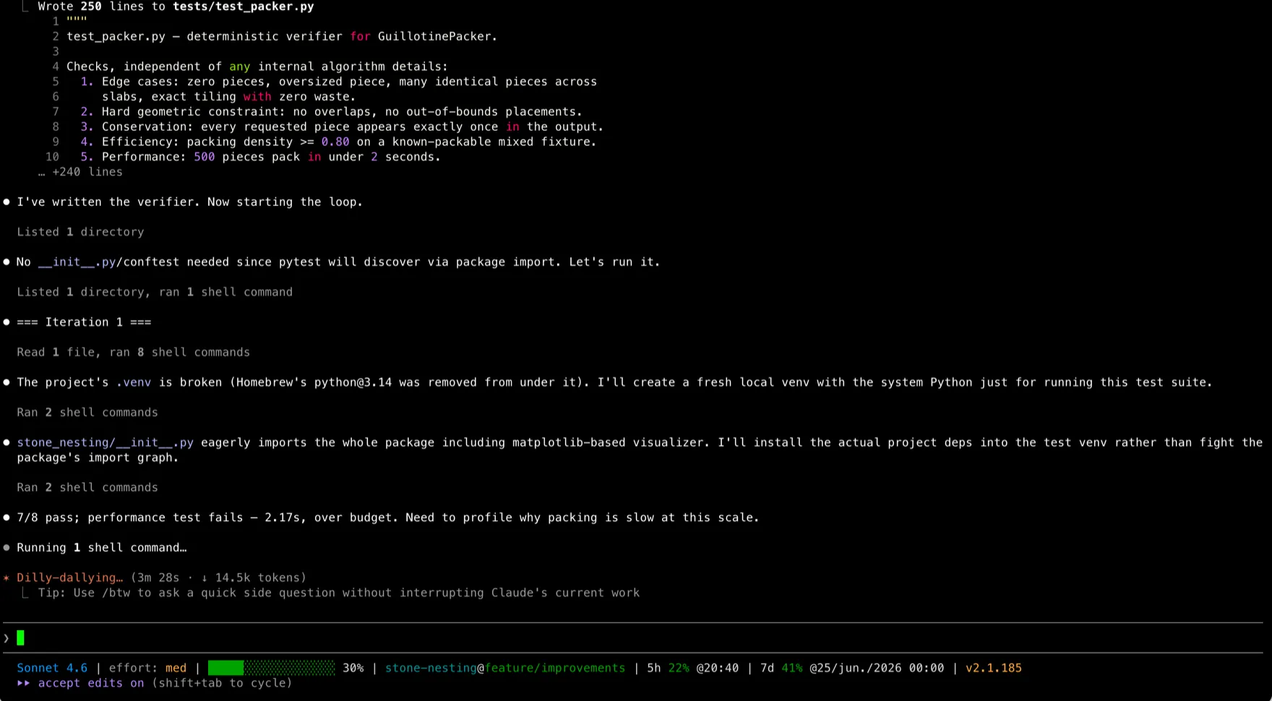Click code line '4. Efficiency: packing density >= 0.80'
This screenshot has width=1272, height=701.
(338, 142)
